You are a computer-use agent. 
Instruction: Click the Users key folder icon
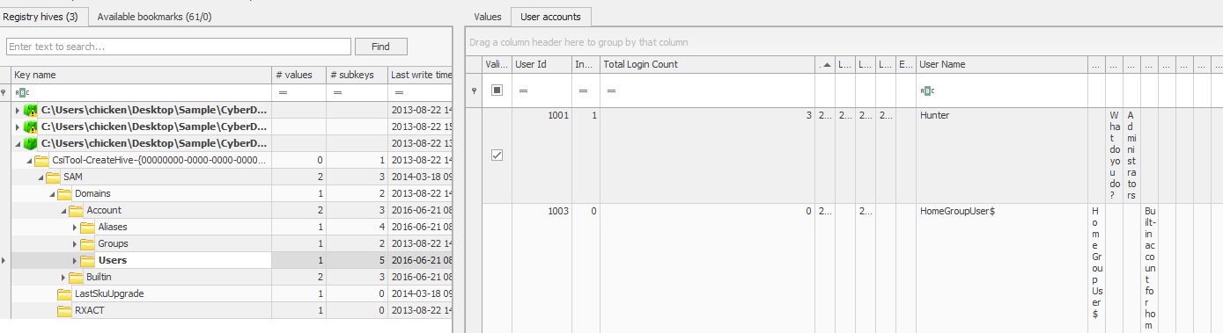87,260
